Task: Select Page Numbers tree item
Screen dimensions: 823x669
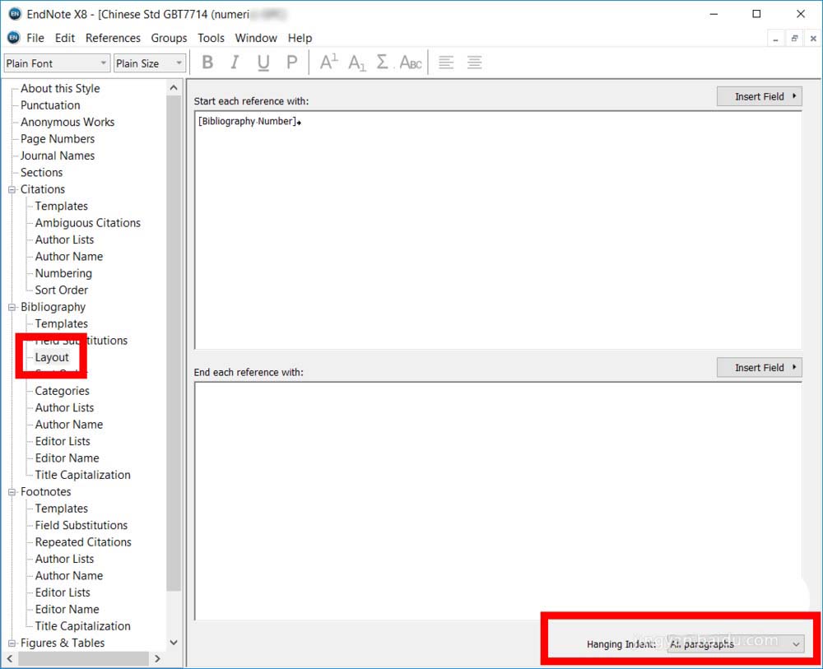Action: click(58, 138)
